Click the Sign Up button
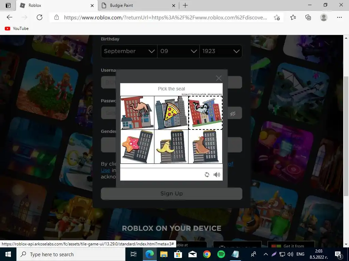The height and width of the screenshot is (261, 349). pos(172,193)
